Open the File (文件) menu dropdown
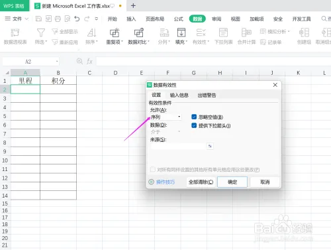Image resolution: width=331 pixels, height=250 pixels. click(17, 19)
